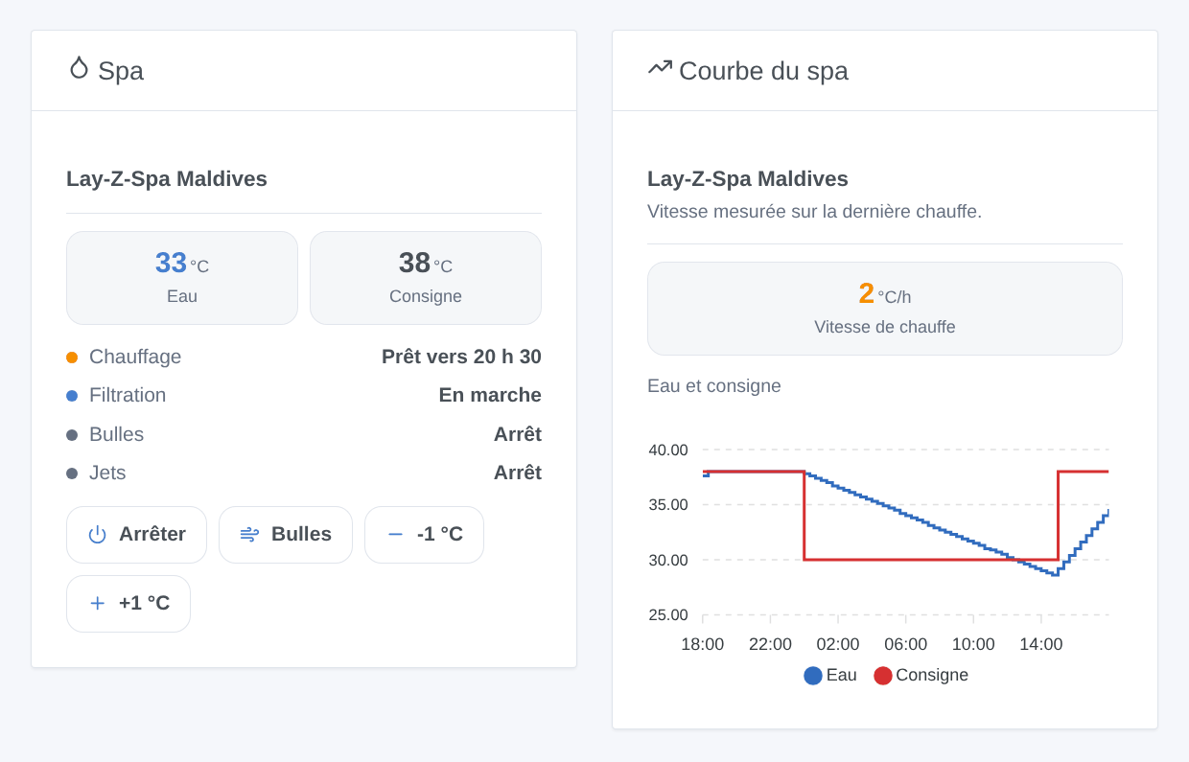Click the 'Arrêt' value on Bulles row
The width and height of the screenshot is (1189, 762).
point(518,434)
